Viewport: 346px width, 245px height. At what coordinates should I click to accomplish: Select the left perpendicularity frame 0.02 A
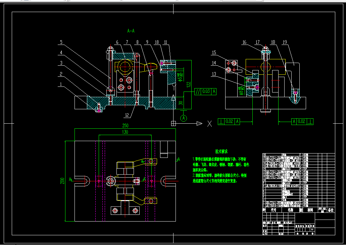(x=229, y=121)
